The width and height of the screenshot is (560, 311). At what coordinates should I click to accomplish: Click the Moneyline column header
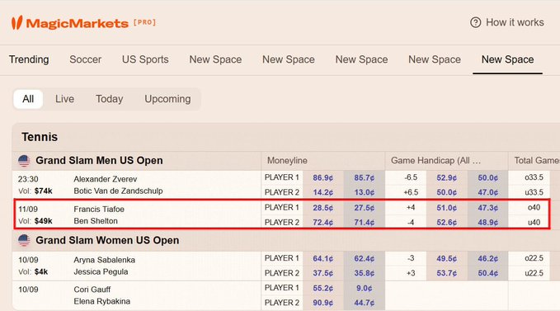coord(287,161)
